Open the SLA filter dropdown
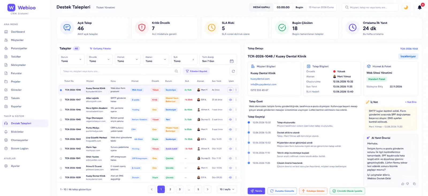The height and width of the screenshot is (196, 428). pyautogui.click(x=184, y=59)
